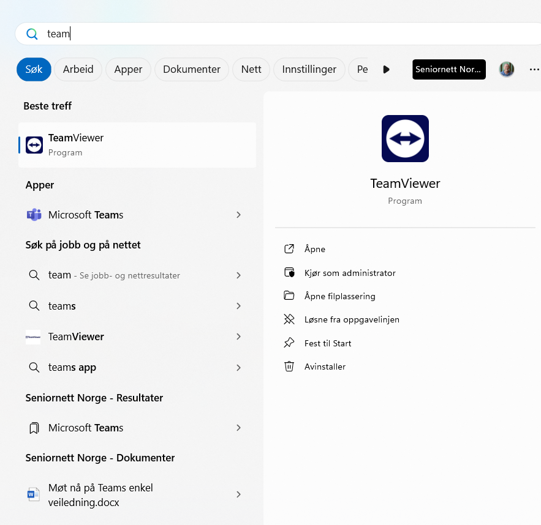Click the unpin icon for Løsne fra oppgavelinjen
Screen dimensions: 541x525
289,319
